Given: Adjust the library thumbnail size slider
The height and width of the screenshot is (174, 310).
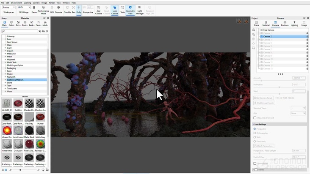Looking at the screenshot, I should coord(20,170).
